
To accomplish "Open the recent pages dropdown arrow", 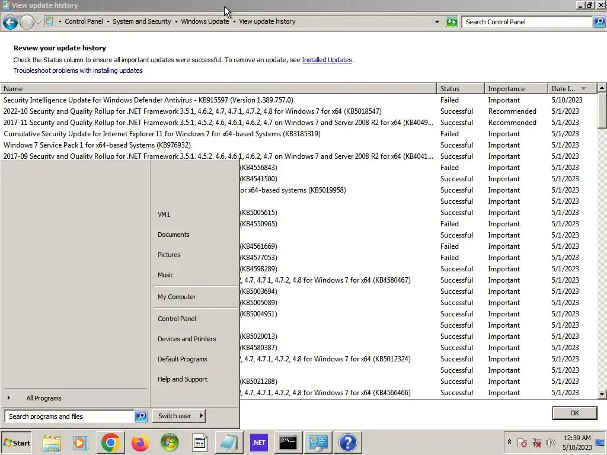I will coord(39,22).
